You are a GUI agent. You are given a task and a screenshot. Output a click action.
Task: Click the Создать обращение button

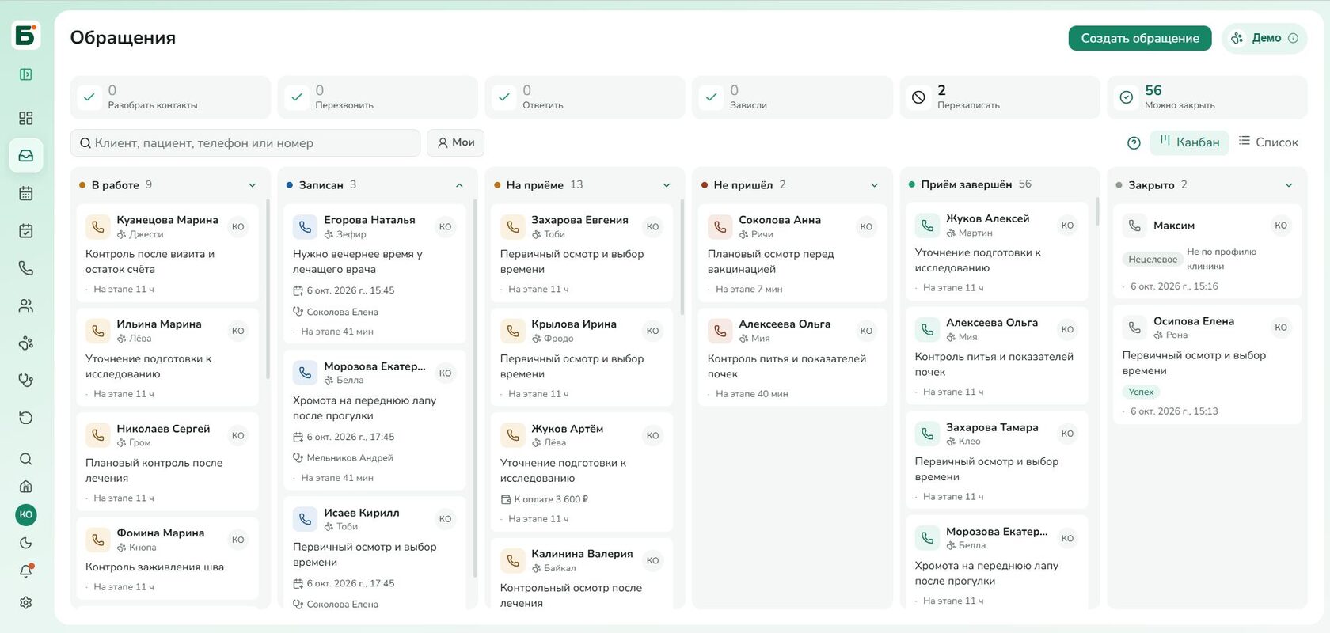point(1140,38)
